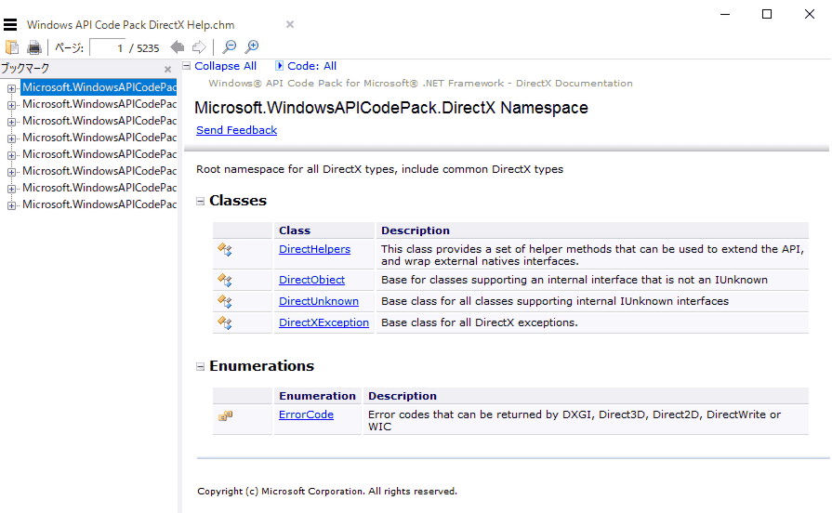
Task: Close the bookmarks panel
Action: [167, 69]
